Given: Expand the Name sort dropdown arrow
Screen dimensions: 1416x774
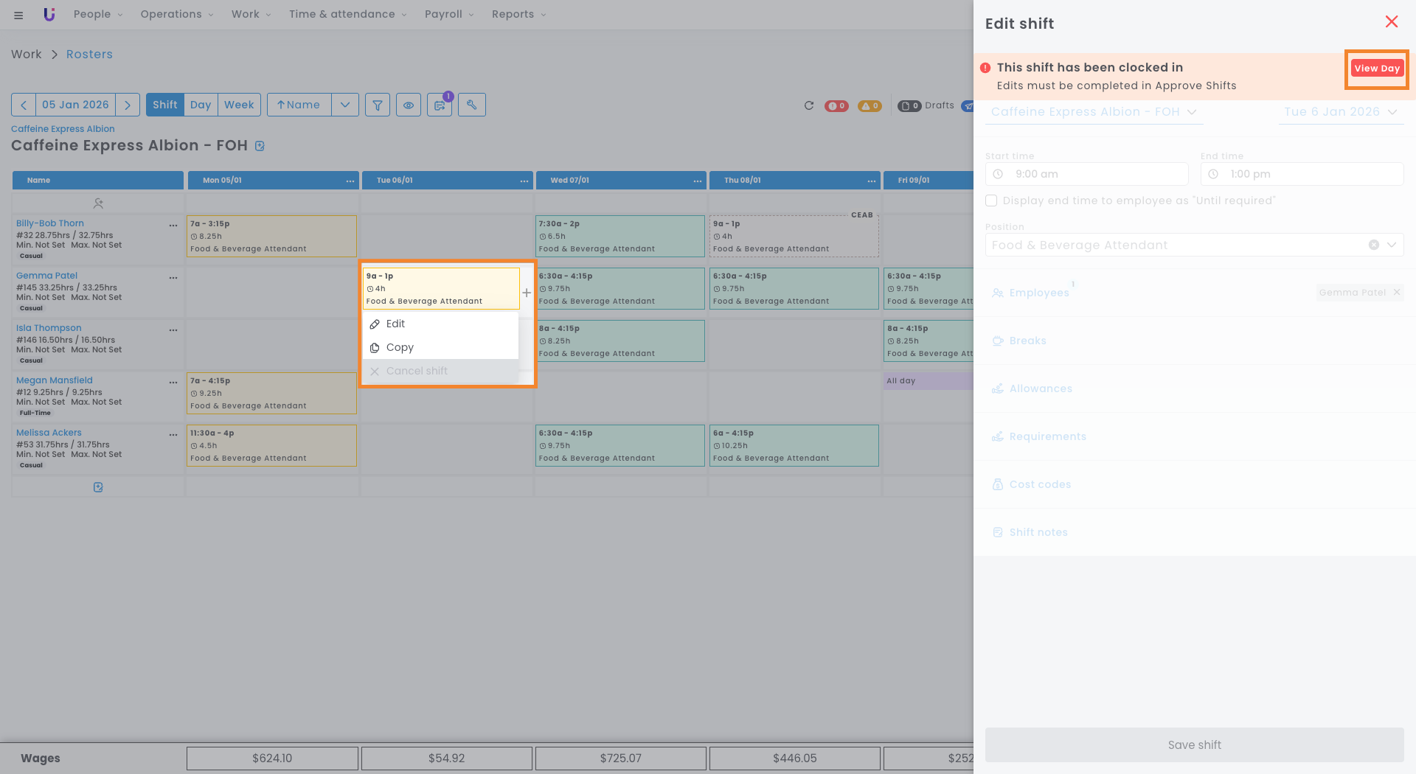Looking at the screenshot, I should pos(345,105).
